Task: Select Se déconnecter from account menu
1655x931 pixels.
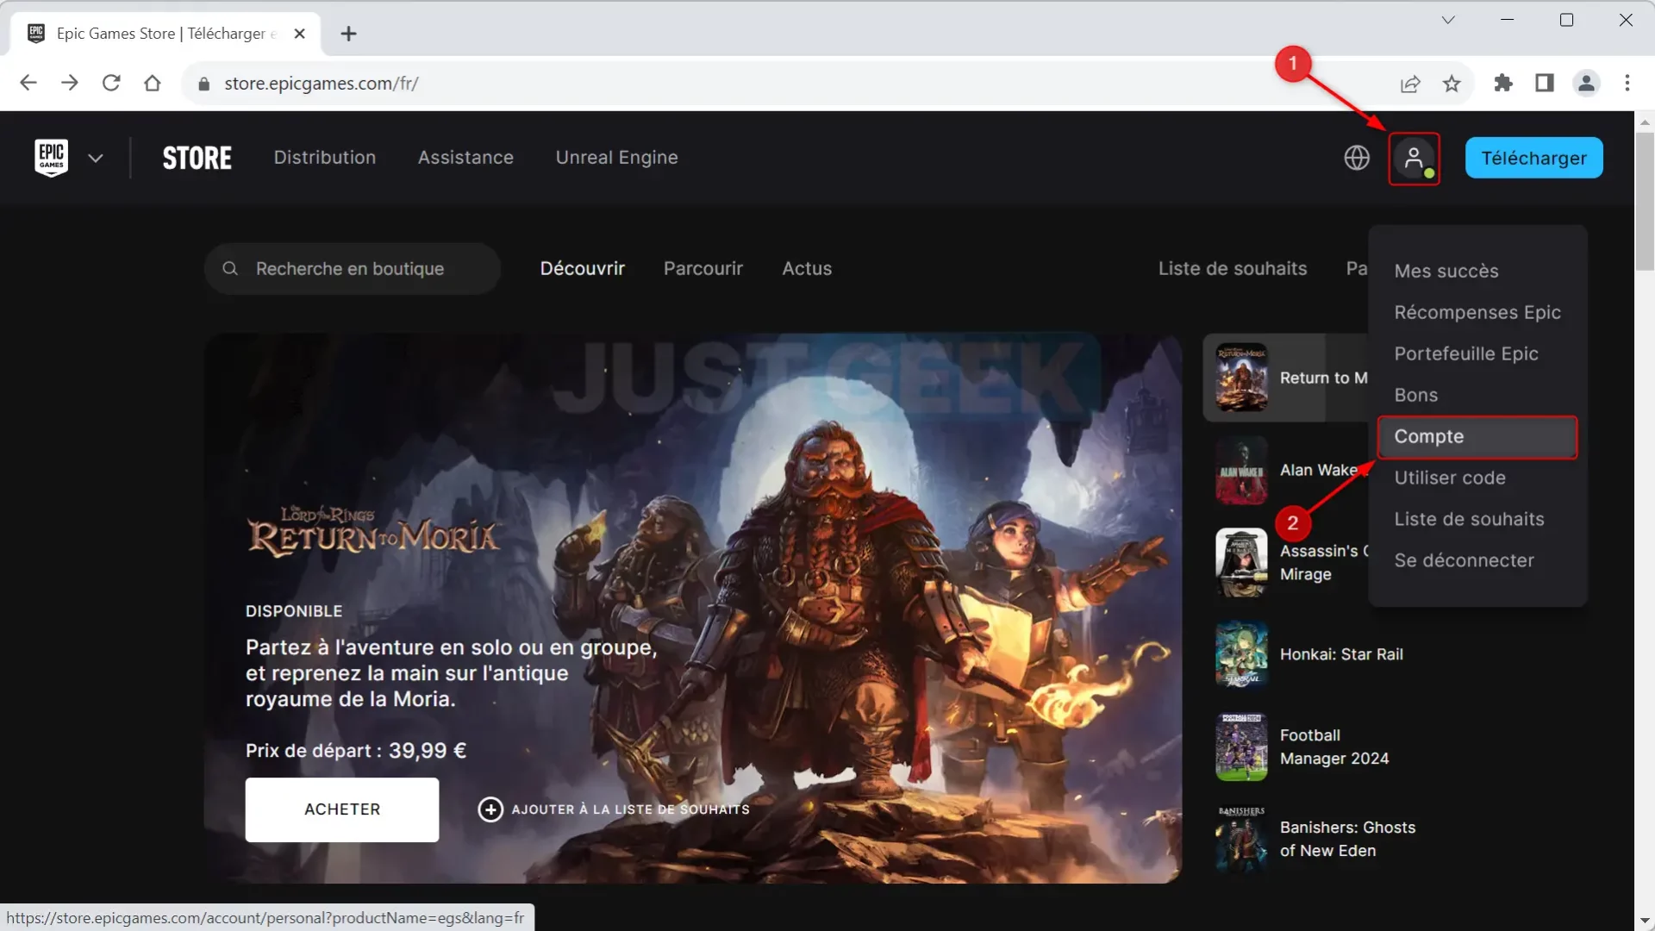Action: point(1464,560)
